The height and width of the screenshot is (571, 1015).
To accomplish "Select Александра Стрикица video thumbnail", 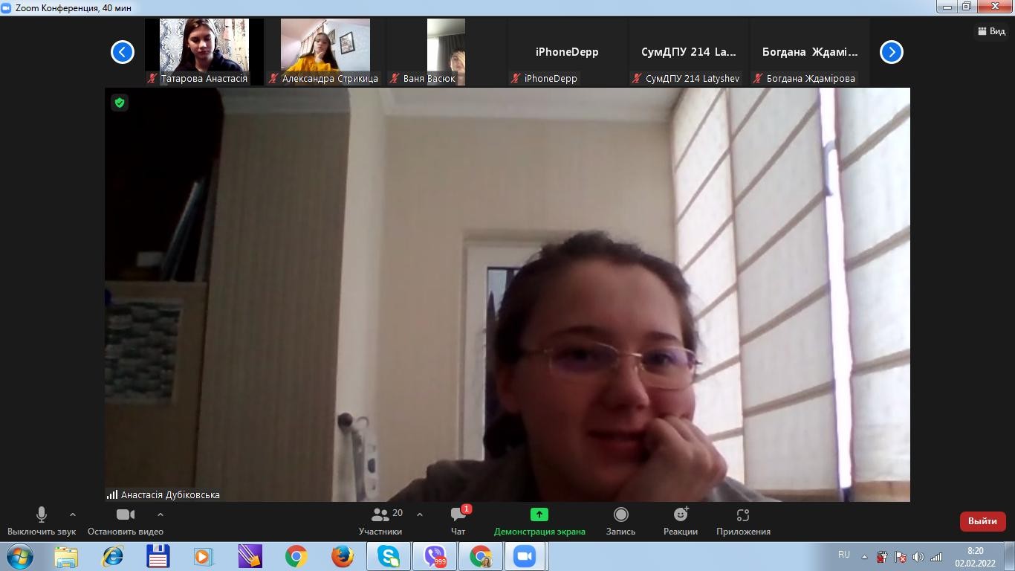I will [x=325, y=51].
